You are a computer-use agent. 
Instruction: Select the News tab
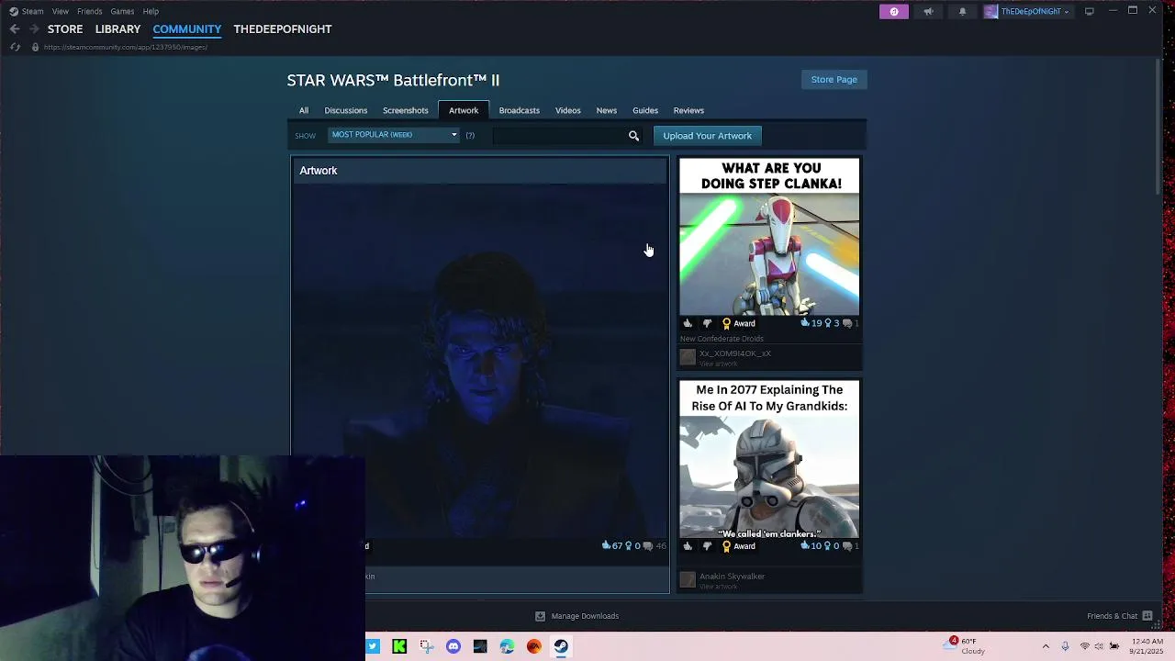pyautogui.click(x=607, y=110)
